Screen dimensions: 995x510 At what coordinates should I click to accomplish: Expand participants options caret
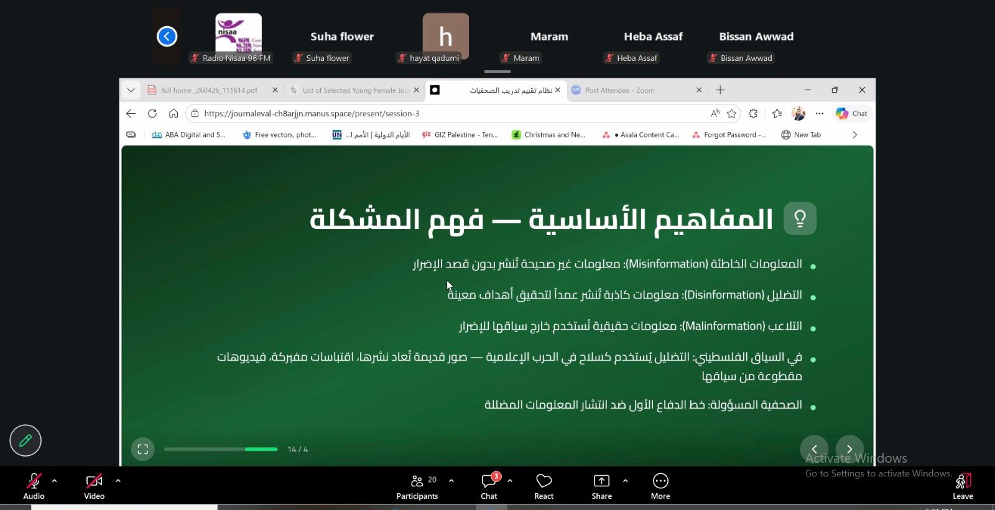pyautogui.click(x=451, y=481)
